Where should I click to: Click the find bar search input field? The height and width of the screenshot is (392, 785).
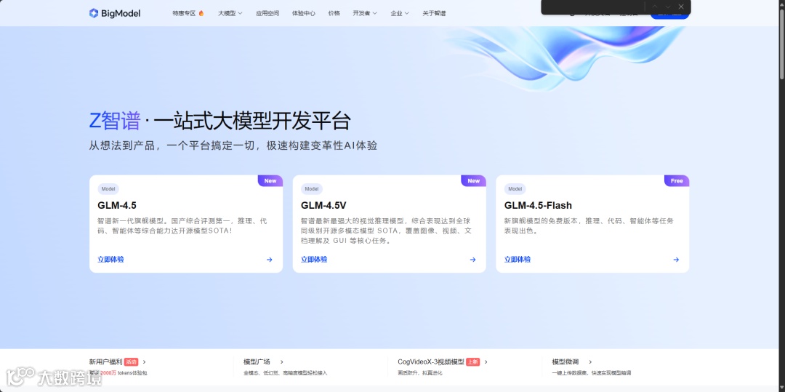coord(593,7)
